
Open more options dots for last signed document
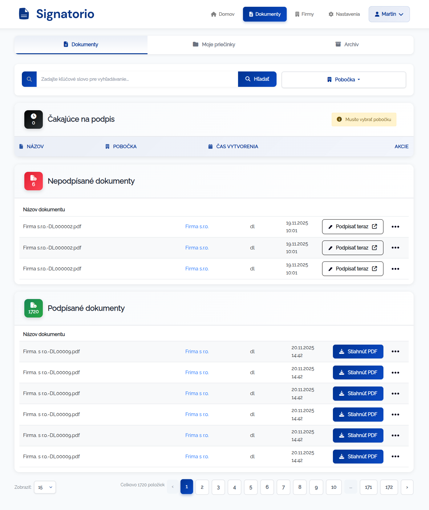pyautogui.click(x=395, y=456)
